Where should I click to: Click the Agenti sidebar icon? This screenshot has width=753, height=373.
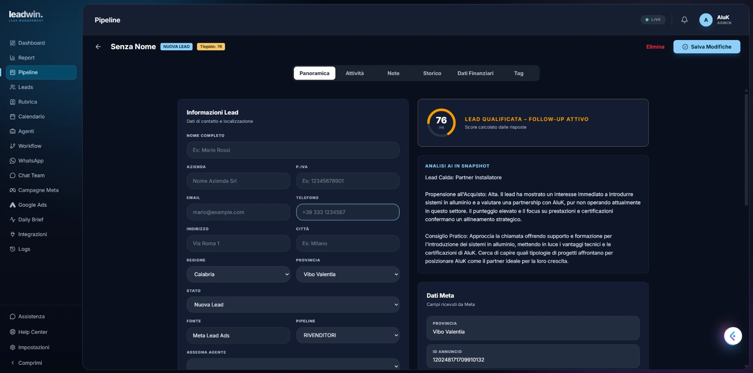click(x=13, y=131)
